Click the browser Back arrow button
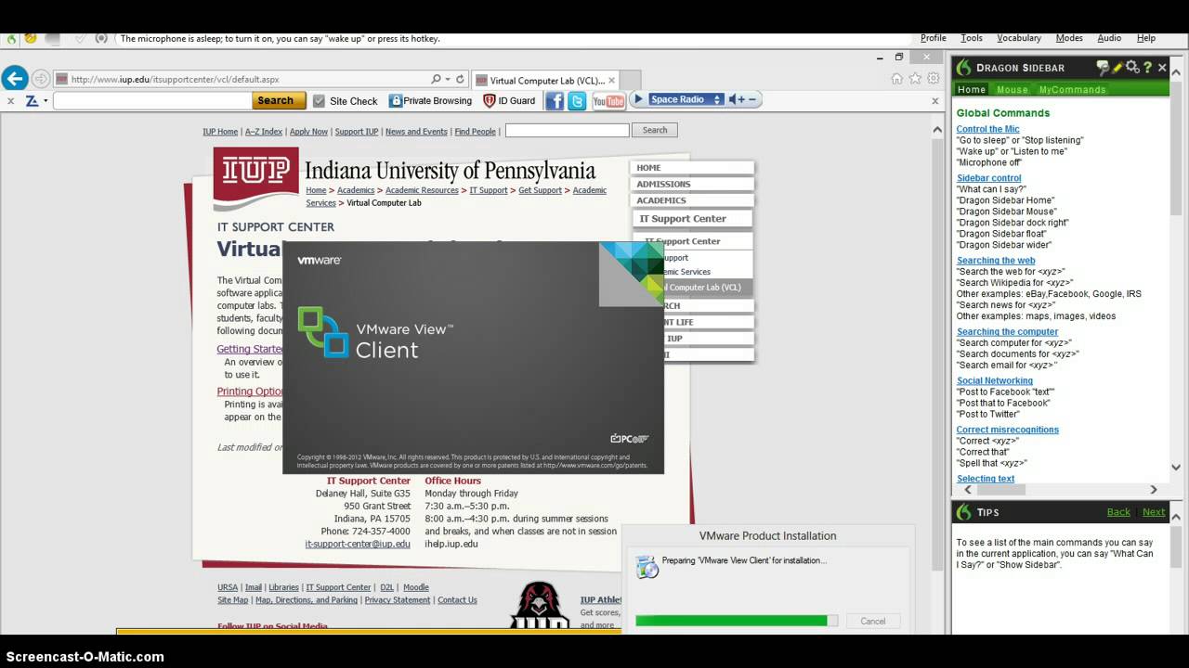Screen dimensions: 1189x668 14,78
